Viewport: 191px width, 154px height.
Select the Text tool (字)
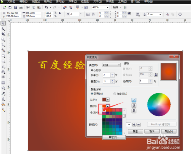pos(3,77)
